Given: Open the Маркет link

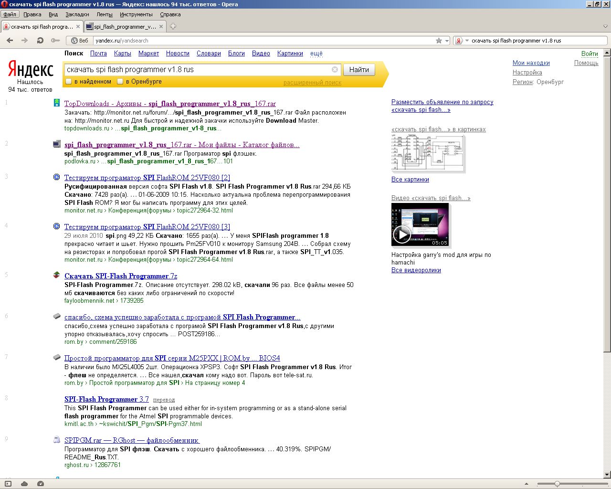Looking at the screenshot, I should pyautogui.click(x=149, y=53).
